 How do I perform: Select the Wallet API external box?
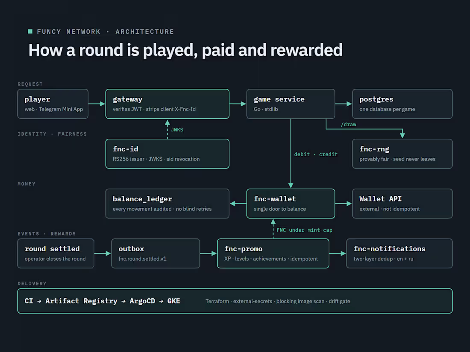coord(402,204)
